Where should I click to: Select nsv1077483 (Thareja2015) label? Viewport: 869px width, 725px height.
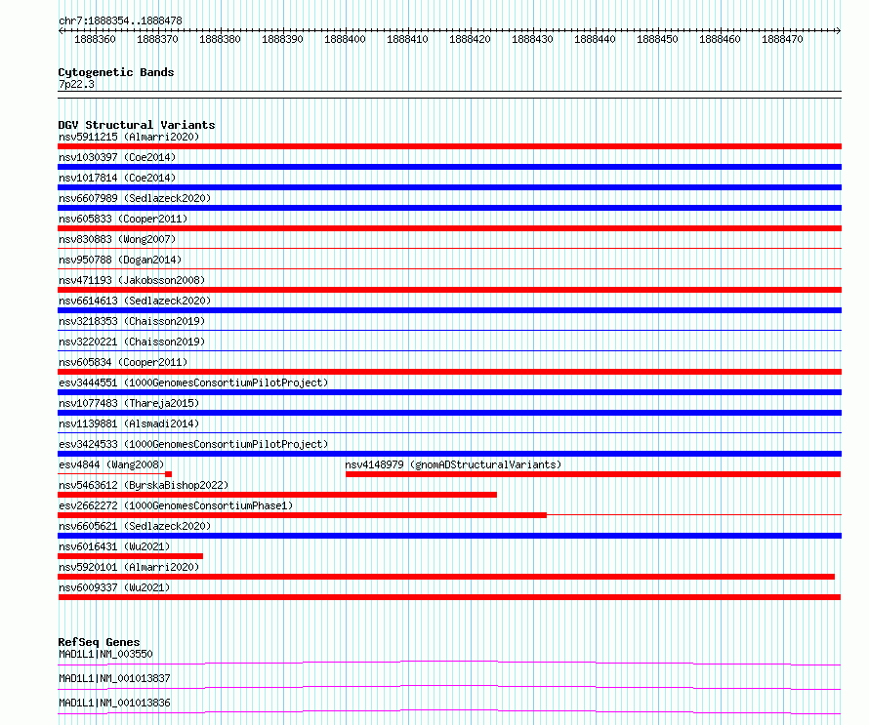(129, 403)
